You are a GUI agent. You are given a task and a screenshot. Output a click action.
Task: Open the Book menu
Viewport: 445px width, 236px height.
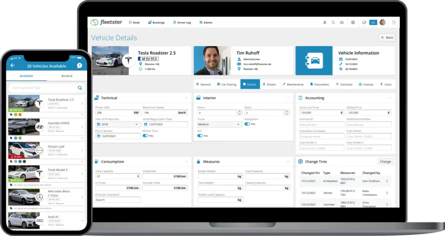[134, 22]
